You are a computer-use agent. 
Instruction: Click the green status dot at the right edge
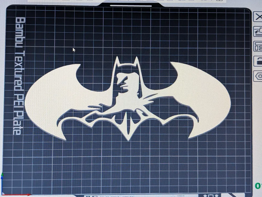tap(257, 186)
